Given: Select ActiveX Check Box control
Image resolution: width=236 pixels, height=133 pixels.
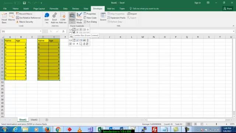Looking at the screenshot, I should (x=77, y=40).
